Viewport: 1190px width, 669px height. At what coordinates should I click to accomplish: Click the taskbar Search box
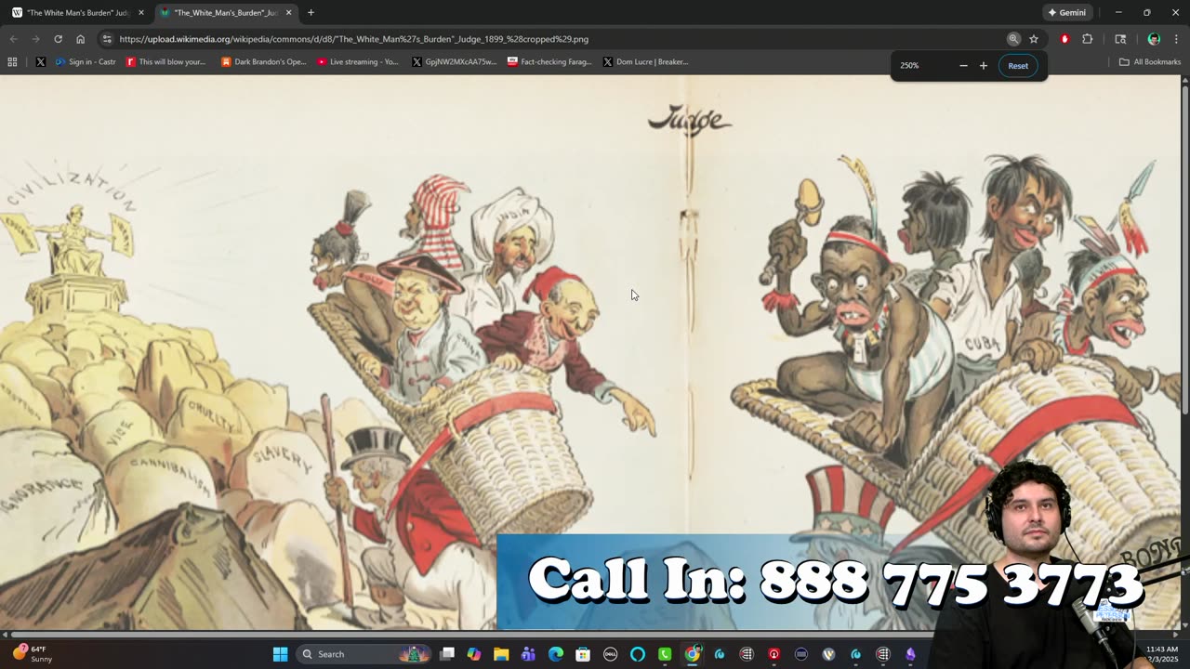364,654
